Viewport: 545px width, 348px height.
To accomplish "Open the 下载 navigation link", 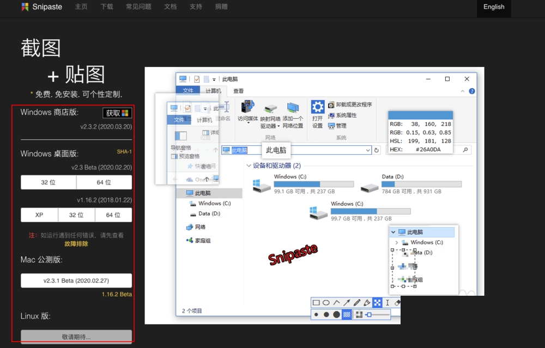I will [107, 7].
